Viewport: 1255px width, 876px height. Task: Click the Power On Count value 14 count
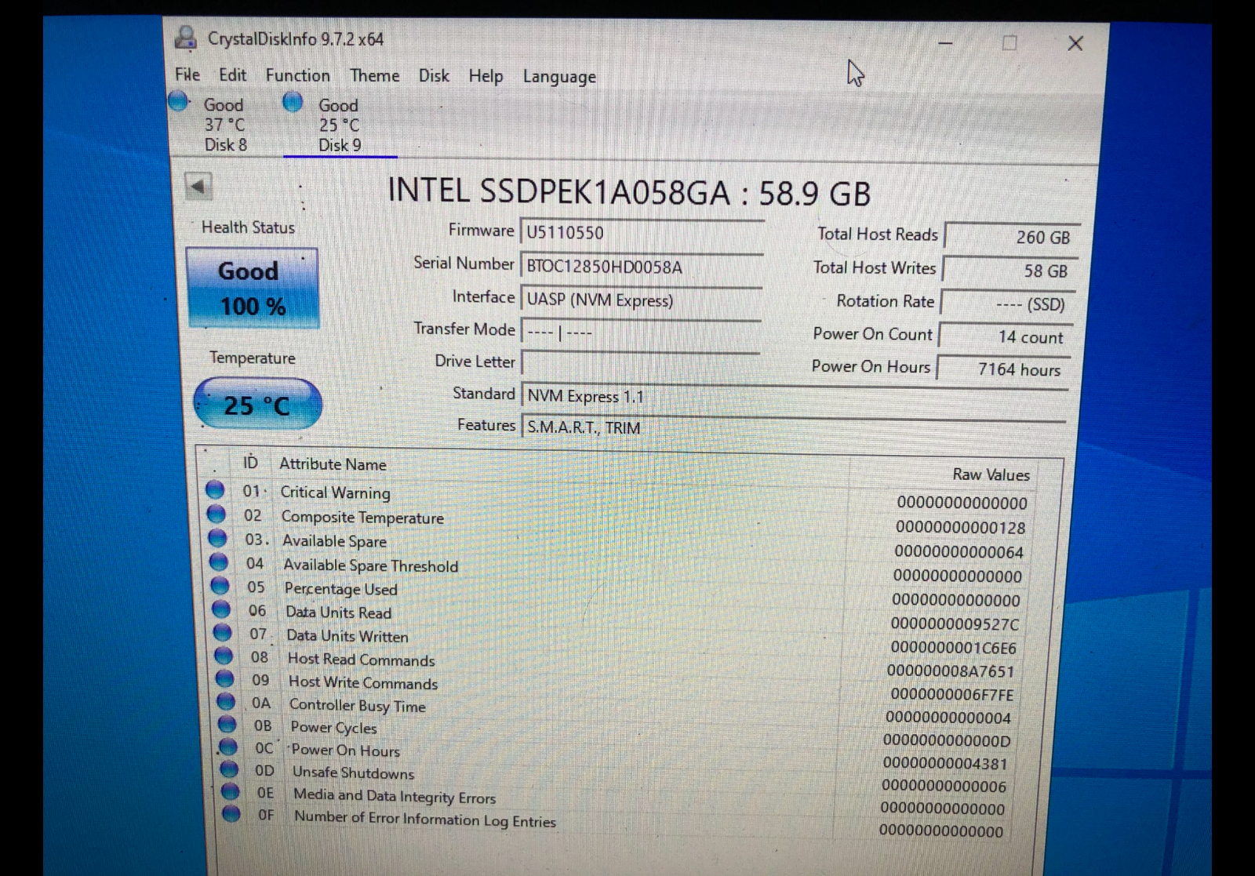tap(1006, 336)
